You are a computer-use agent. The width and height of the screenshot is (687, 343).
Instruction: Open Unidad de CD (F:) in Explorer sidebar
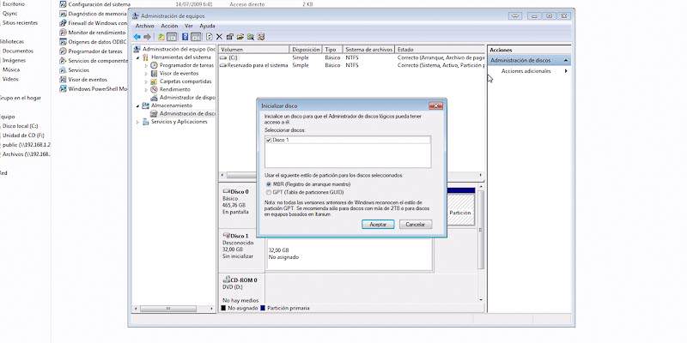click(x=23, y=135)
